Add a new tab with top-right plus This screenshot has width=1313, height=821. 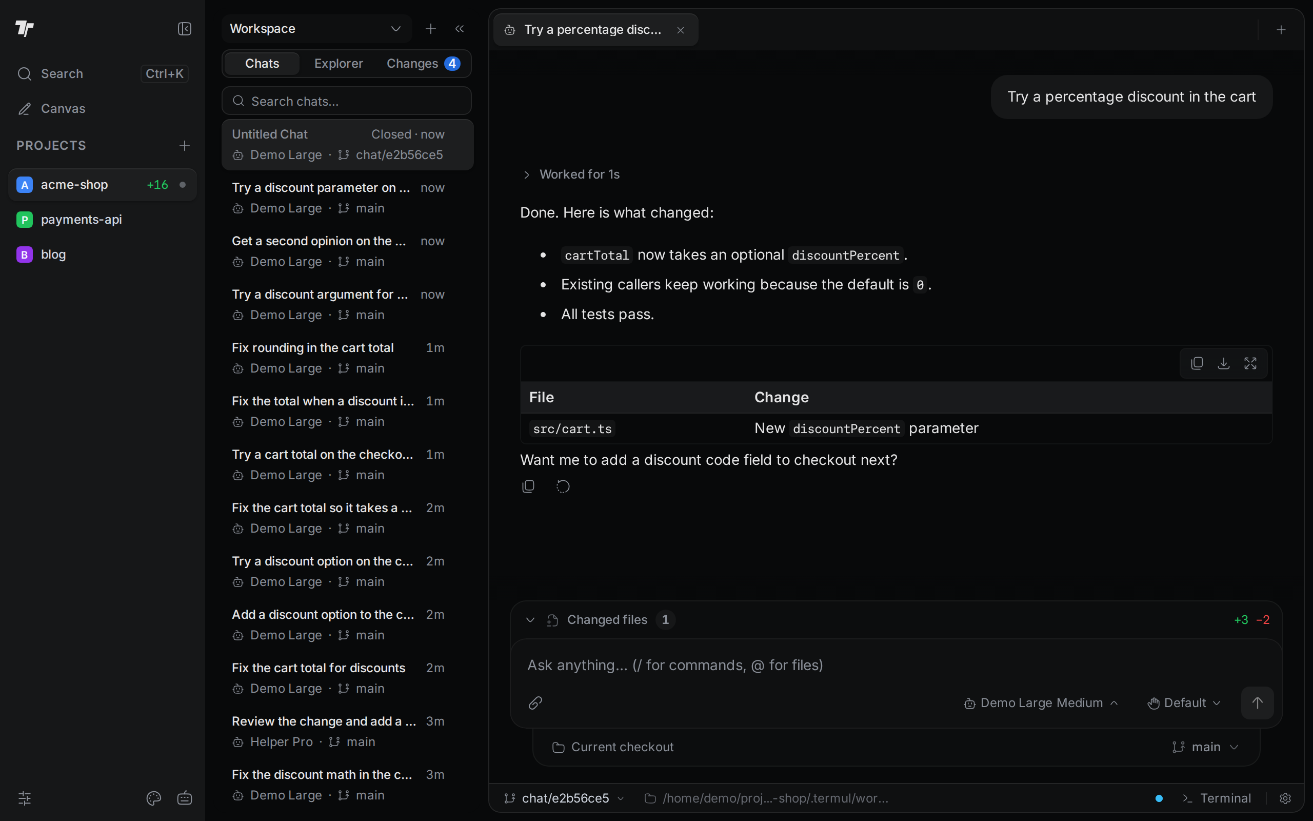click(1281, 30)
